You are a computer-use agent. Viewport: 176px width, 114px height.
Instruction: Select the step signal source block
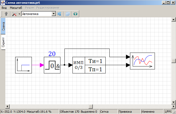click(24, 65)
